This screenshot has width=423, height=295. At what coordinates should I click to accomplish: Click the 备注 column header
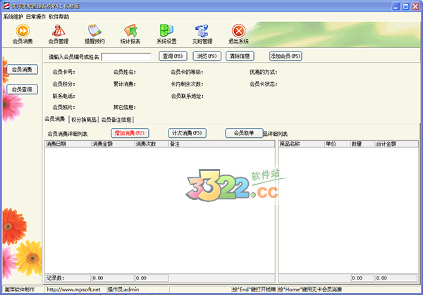pyautogui.click(x=221, y=144)
